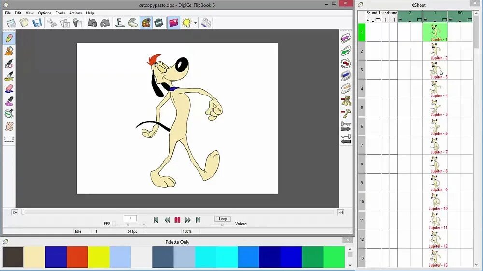This screenshot has width=483, height=271.
Task: Toggle eye visibility for level 1
Action: (426, 20)
